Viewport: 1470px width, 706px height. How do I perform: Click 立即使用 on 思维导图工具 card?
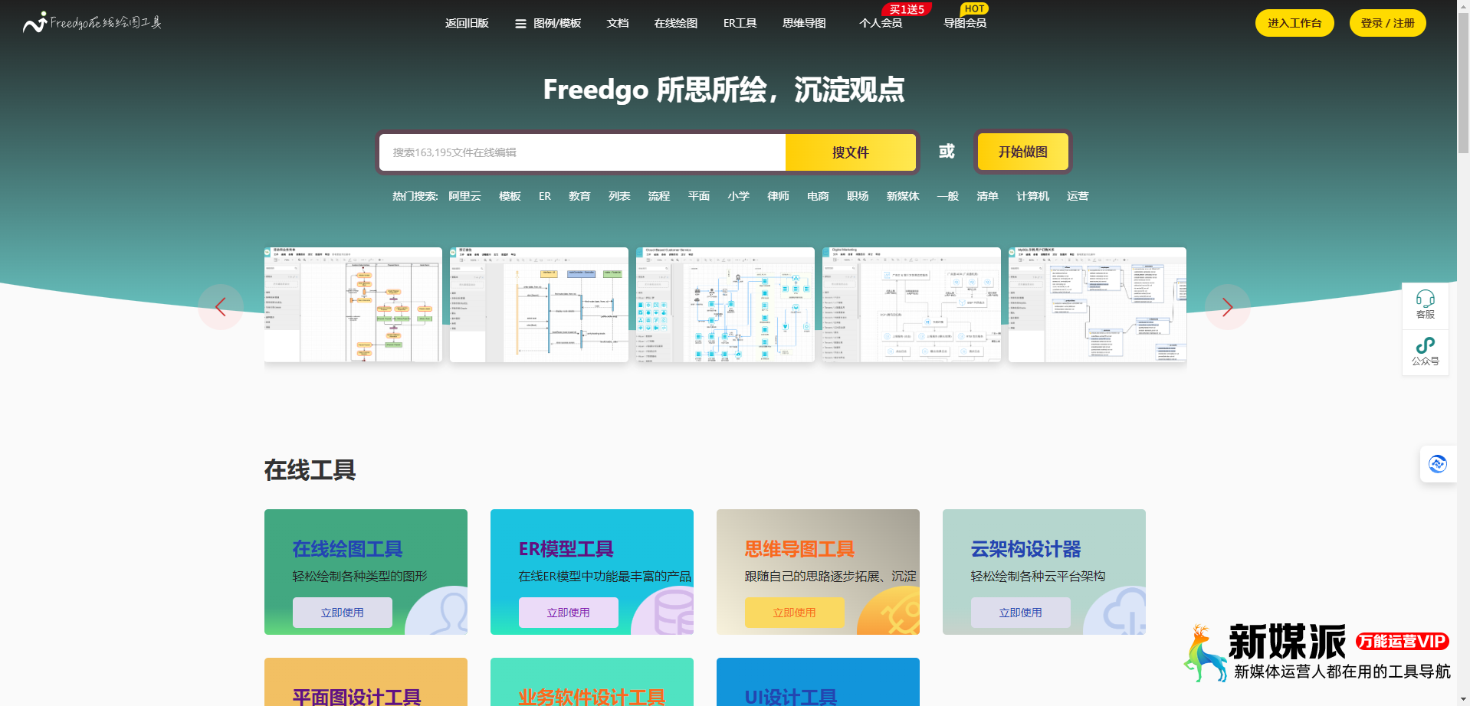pyautogui.click(x=795, y=613)
